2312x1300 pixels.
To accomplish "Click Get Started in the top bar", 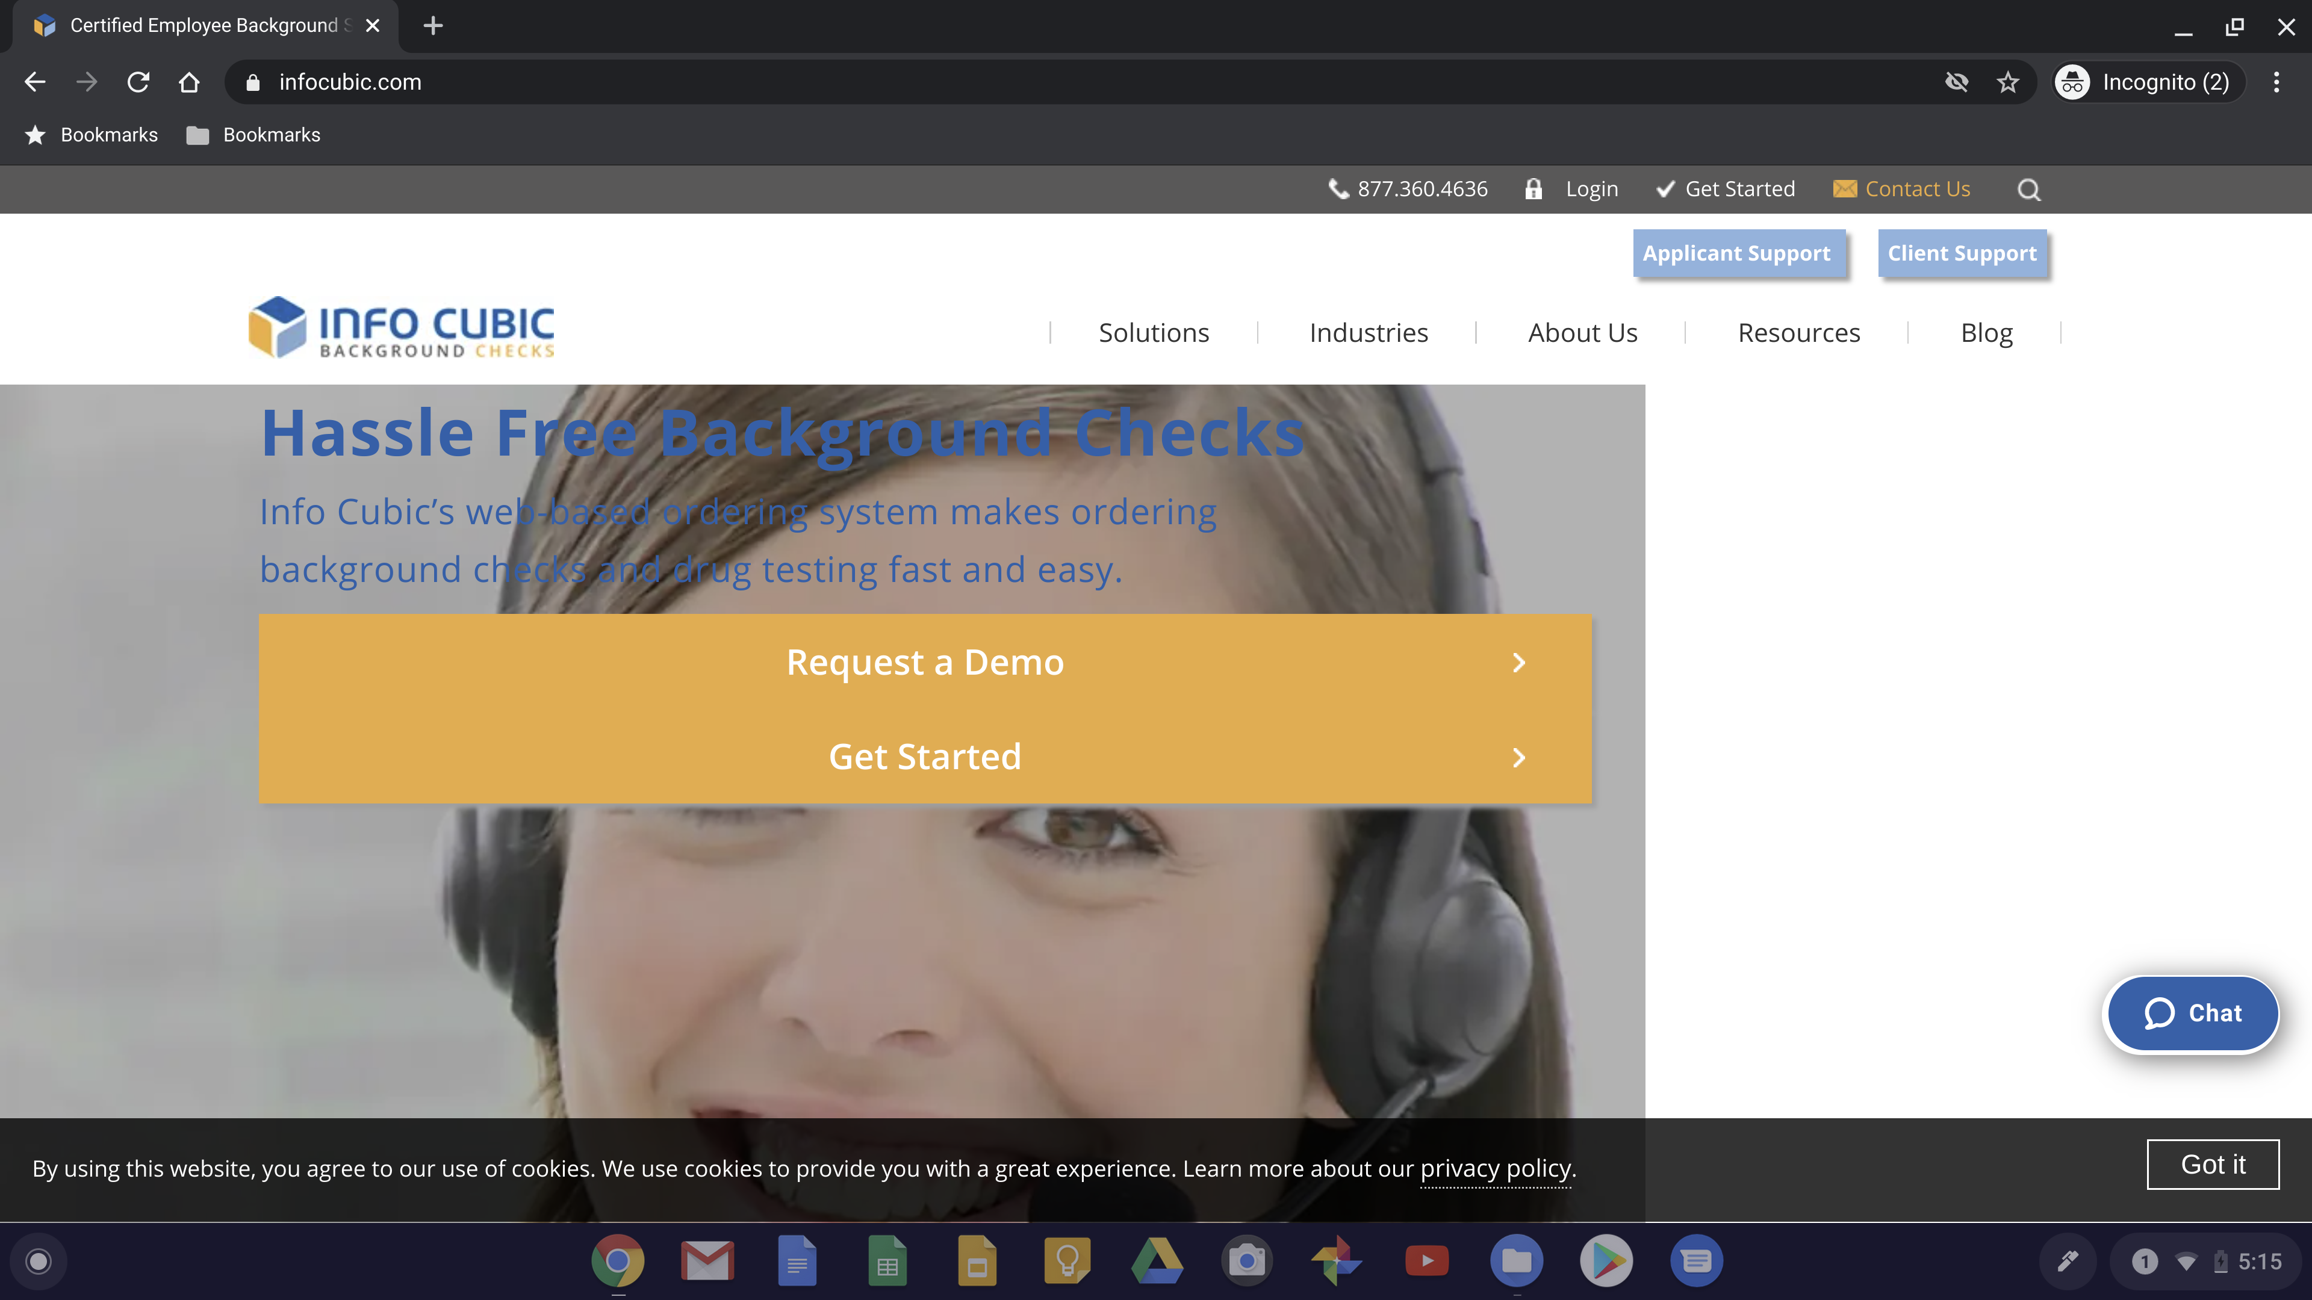I will click(x=1726, y=190).
